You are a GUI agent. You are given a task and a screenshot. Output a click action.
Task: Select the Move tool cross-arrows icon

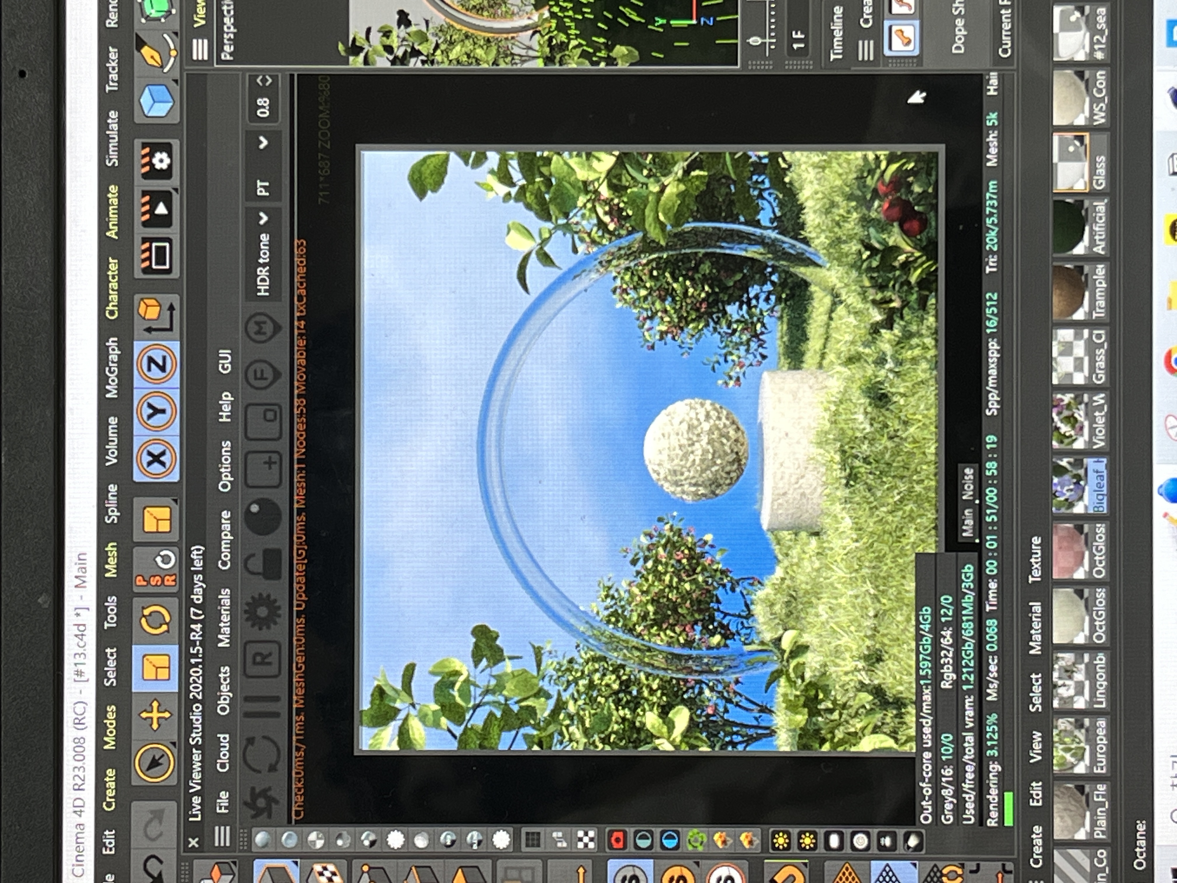[155, 715]
